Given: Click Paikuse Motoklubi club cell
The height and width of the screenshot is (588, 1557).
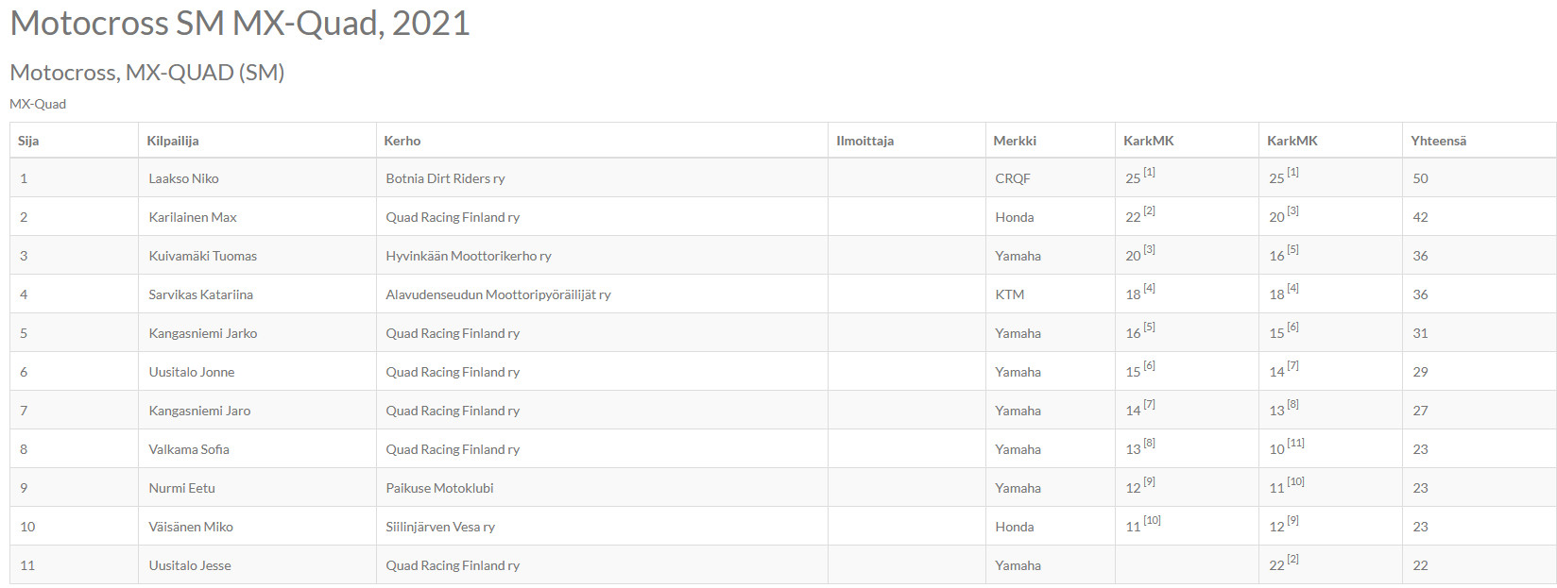Looking at the screenshot, I should tap(439, 488).
